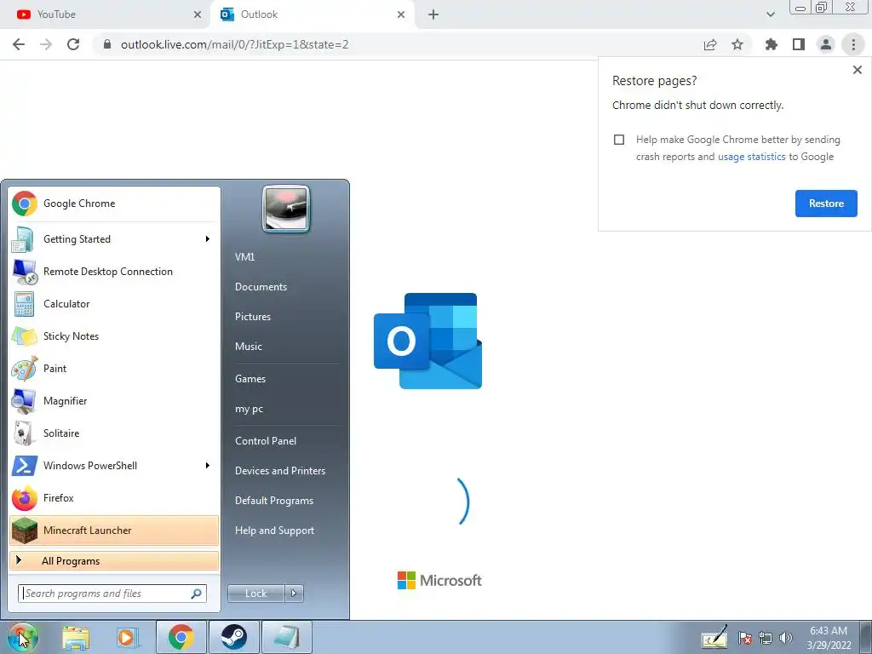The width and height of the screenshot is (872, 654).
Task: Click the Show desktop strip
Action: click(x=865, y=637)
